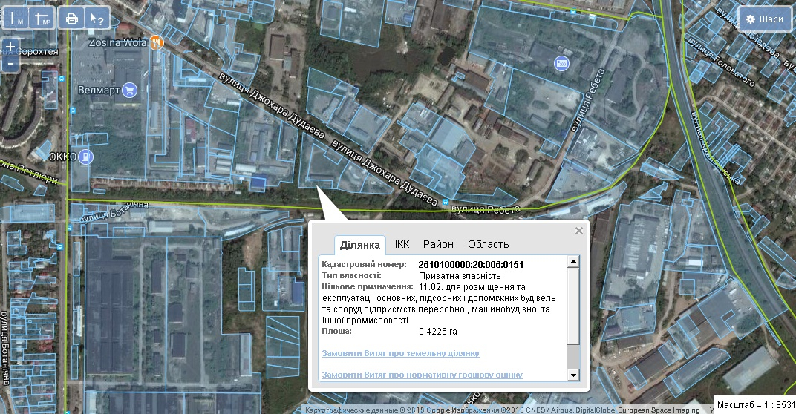The image size is (796, 414).
Task: Close the parcel info popup
Action: pos(578,231)
